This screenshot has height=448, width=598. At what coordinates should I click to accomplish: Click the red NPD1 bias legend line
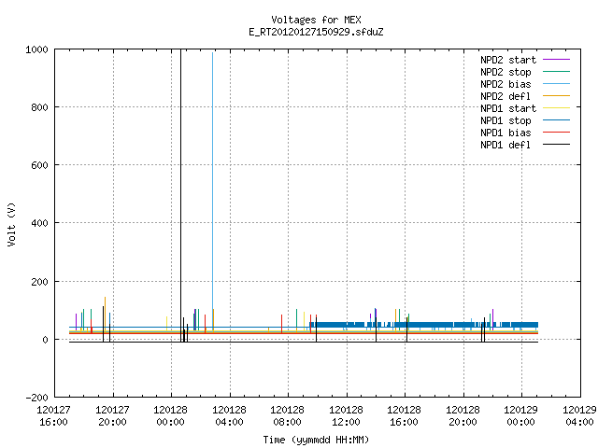tap(556, 133)
